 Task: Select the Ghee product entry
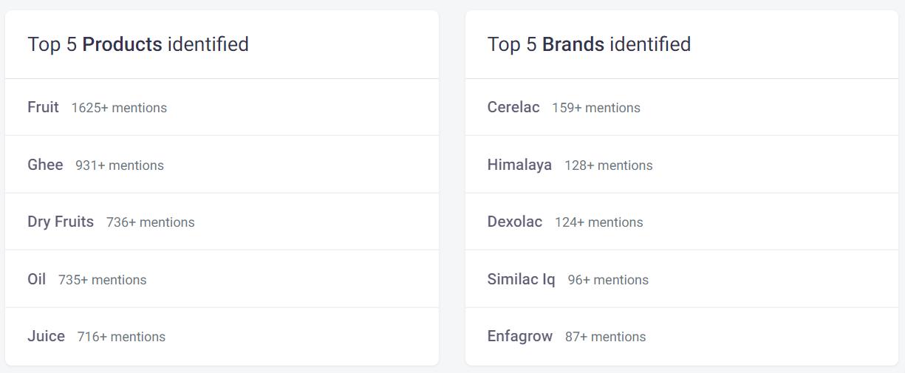(x=45, y=165)
